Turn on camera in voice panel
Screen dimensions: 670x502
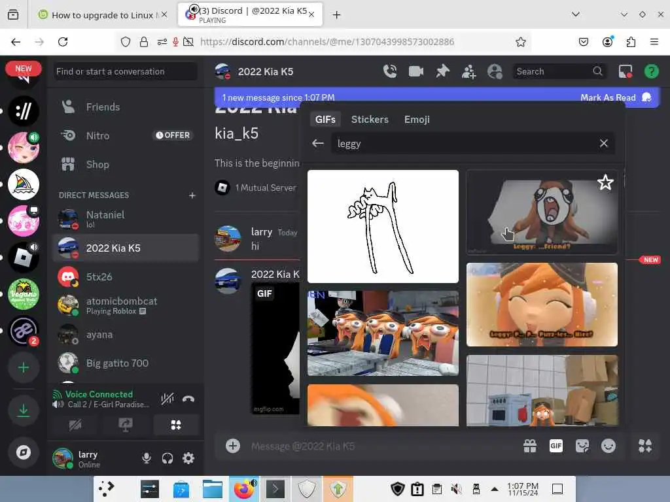(75, 425)
